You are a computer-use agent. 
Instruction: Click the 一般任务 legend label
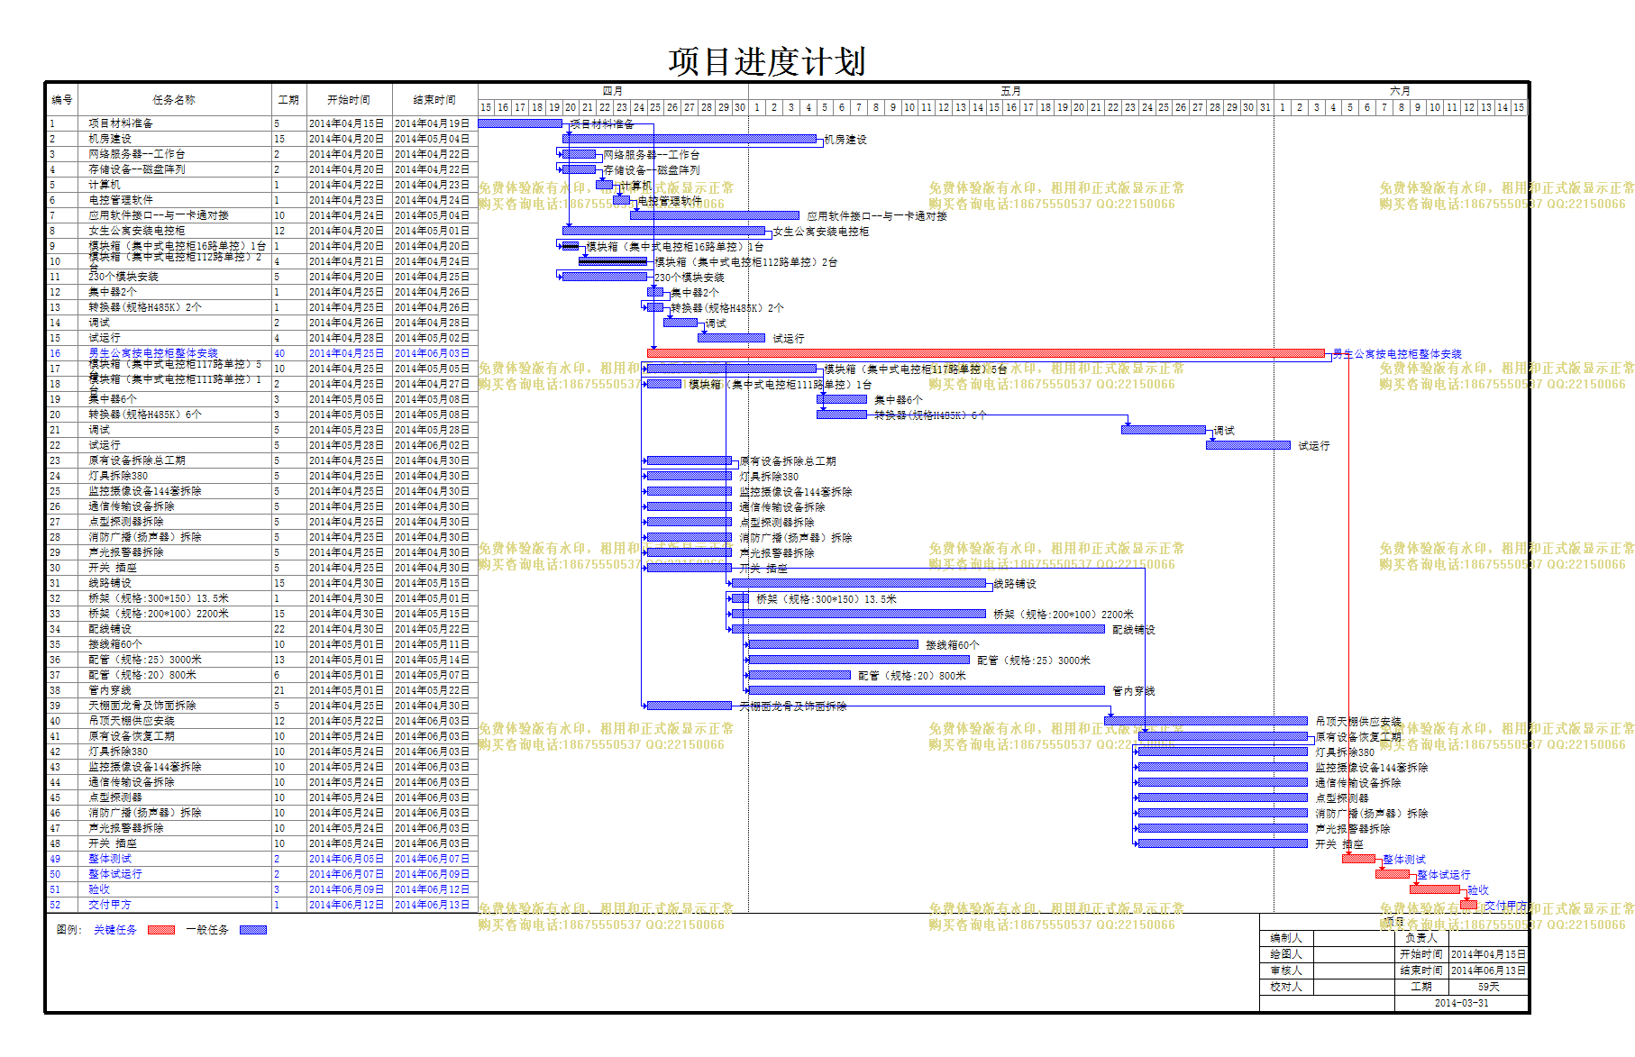207,930
